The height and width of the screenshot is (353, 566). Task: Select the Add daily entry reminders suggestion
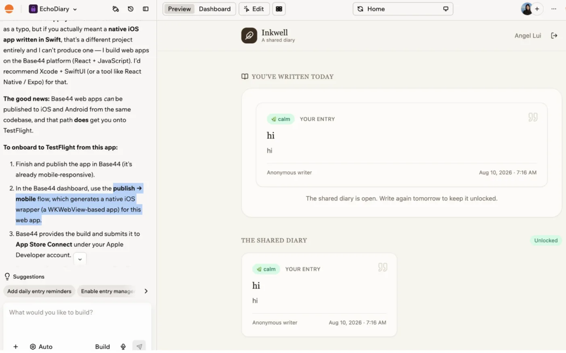pyautogui.click(x=39, y=291)
